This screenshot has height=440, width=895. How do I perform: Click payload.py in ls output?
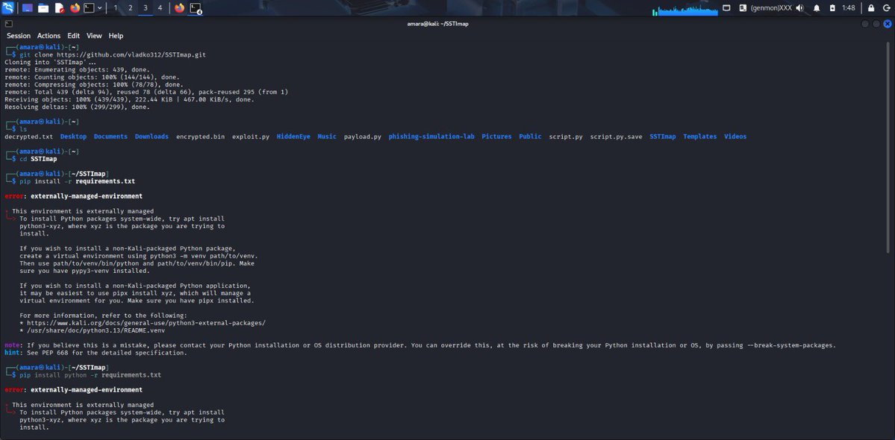363,136
